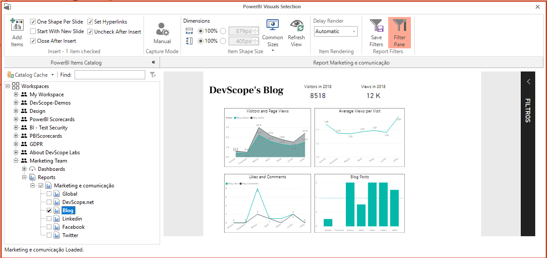Expand the Marketing Team Dashboards node
This screenshot has width=547, height=258.
click(x=25, y=169)
